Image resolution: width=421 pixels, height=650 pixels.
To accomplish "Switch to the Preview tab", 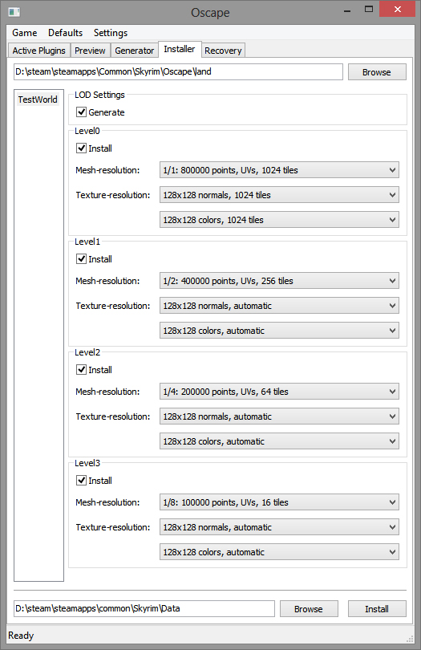I will pos(90,51).
